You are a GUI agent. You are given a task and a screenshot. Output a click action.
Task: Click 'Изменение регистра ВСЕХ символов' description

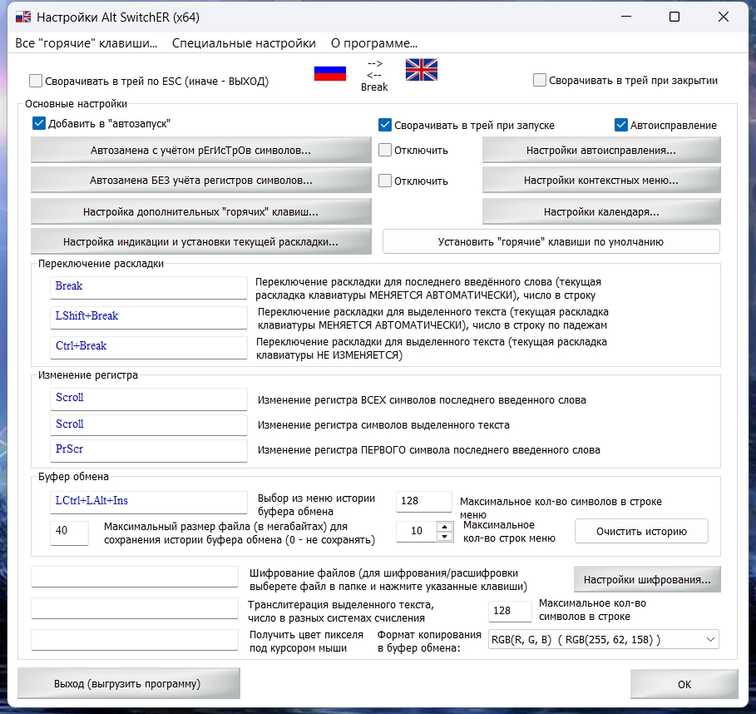(422, 400)
